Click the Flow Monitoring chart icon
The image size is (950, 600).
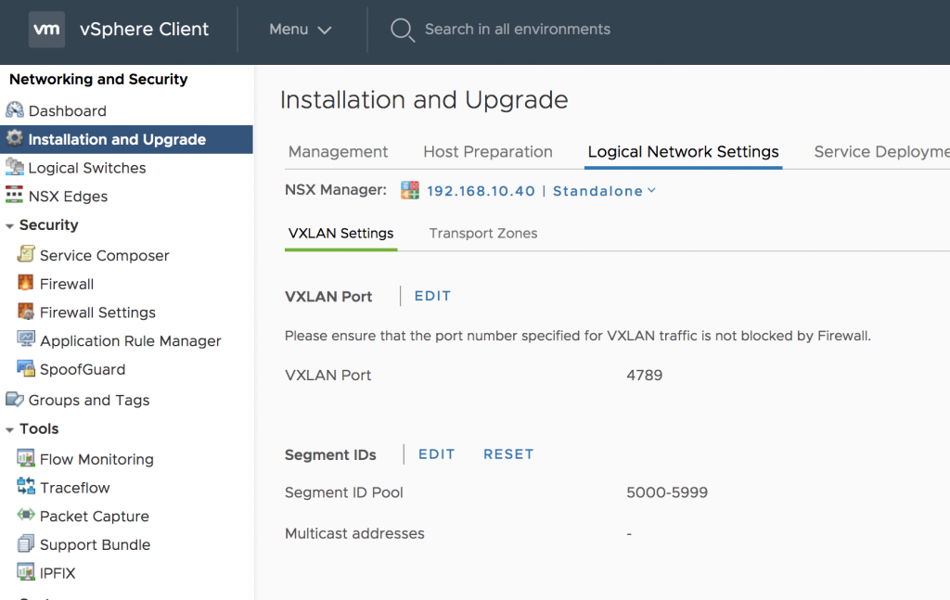(26, 458)
